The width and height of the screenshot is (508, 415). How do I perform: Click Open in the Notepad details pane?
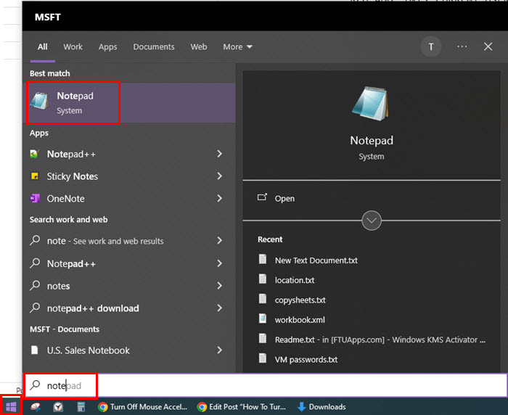(x=284, y=198)
